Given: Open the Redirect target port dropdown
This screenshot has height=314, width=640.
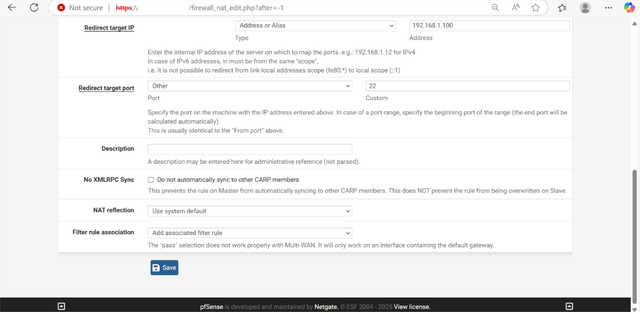Looking at the screenshot, I should (250, 86).
